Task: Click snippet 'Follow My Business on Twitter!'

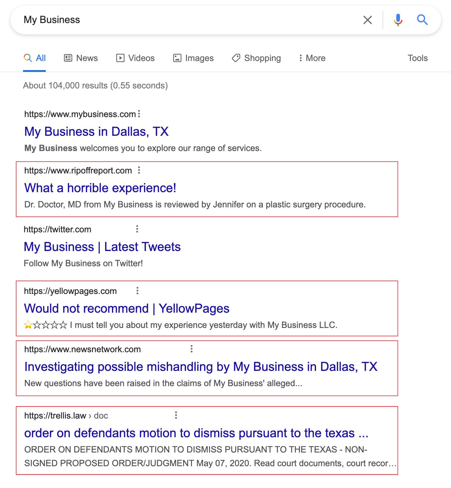Action: [x=83, y=263]
